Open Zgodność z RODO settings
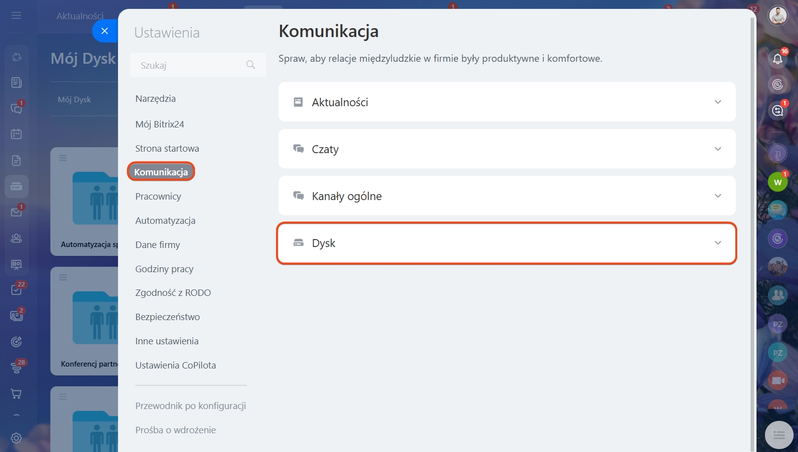This screenshot has width=798, height=452. click(173, 292)
